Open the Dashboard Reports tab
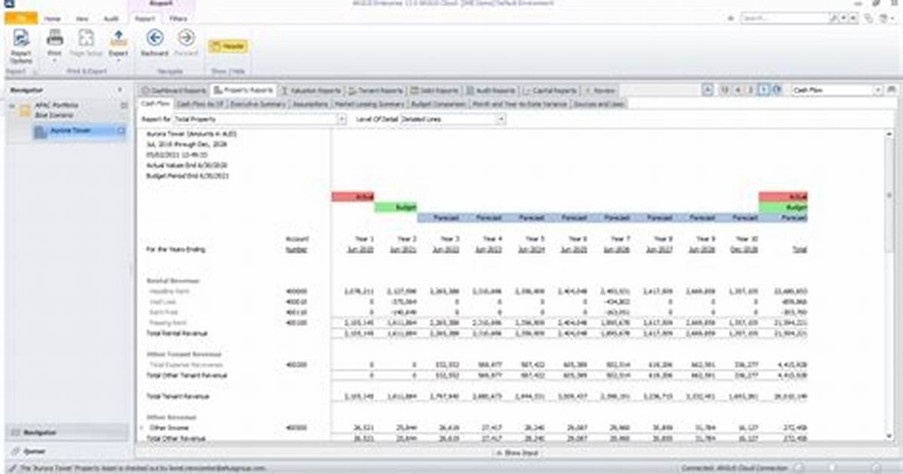The height and width of the screenshot is (474, 903). click(174, 91)
